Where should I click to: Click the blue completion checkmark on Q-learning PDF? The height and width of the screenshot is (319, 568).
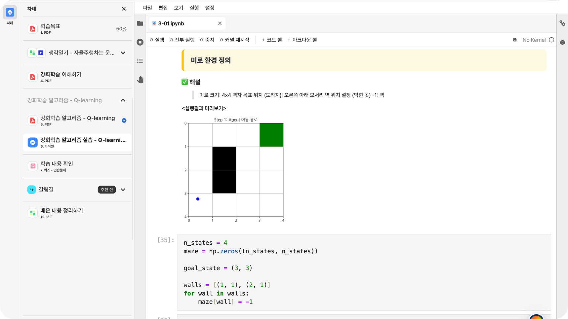[124, 121]
